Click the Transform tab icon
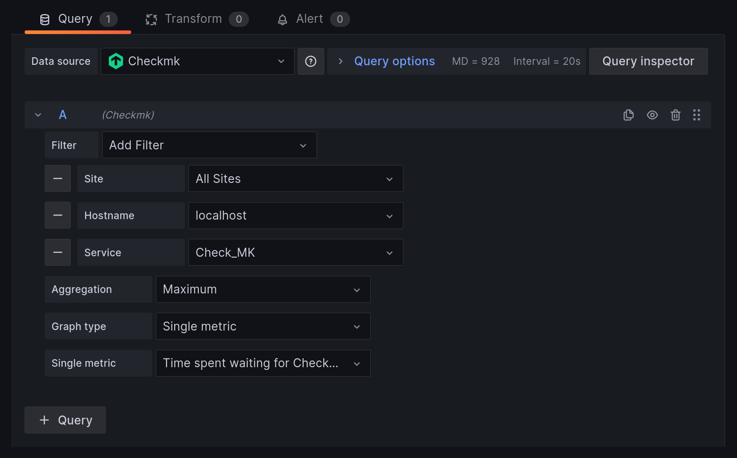This screenshot has height=458, width=737. pos(151,20)
